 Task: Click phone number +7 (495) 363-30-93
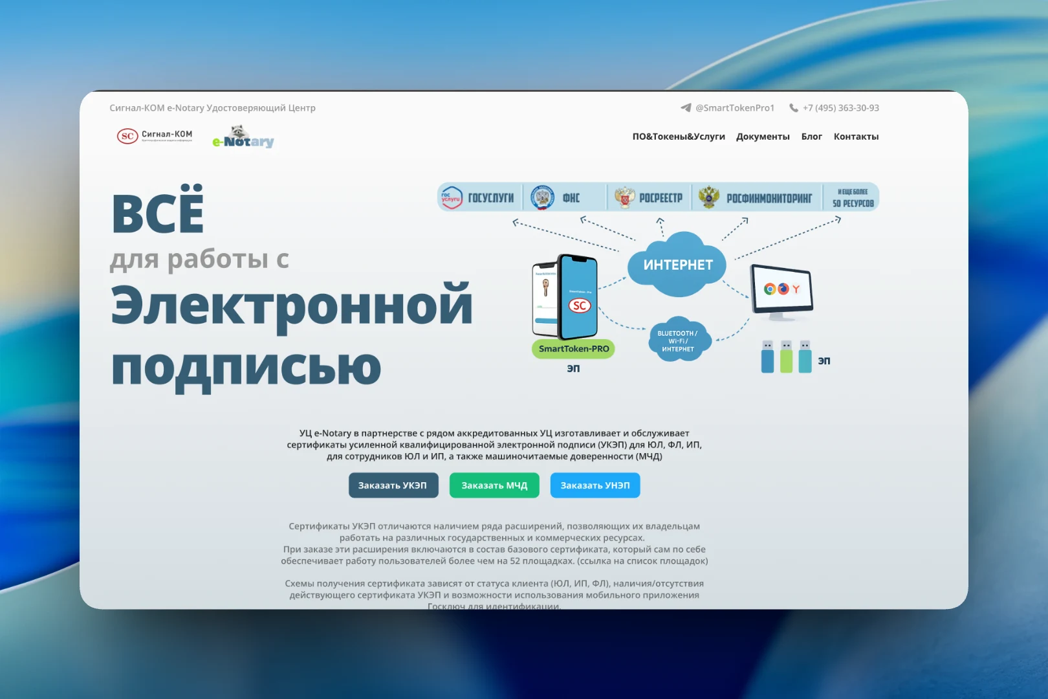(841, 108)
